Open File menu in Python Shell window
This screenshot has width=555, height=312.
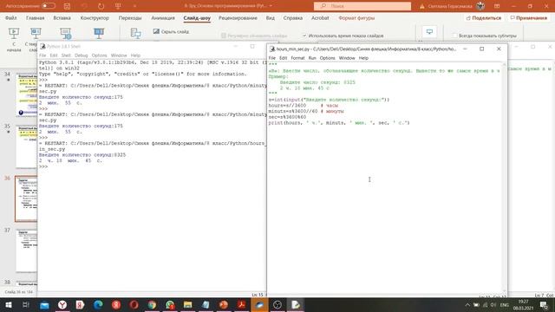point(42,55)
